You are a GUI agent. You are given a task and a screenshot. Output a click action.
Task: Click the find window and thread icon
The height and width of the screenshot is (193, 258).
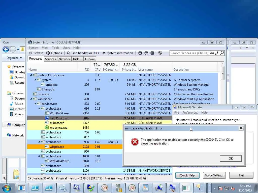[x=146, y=53]
